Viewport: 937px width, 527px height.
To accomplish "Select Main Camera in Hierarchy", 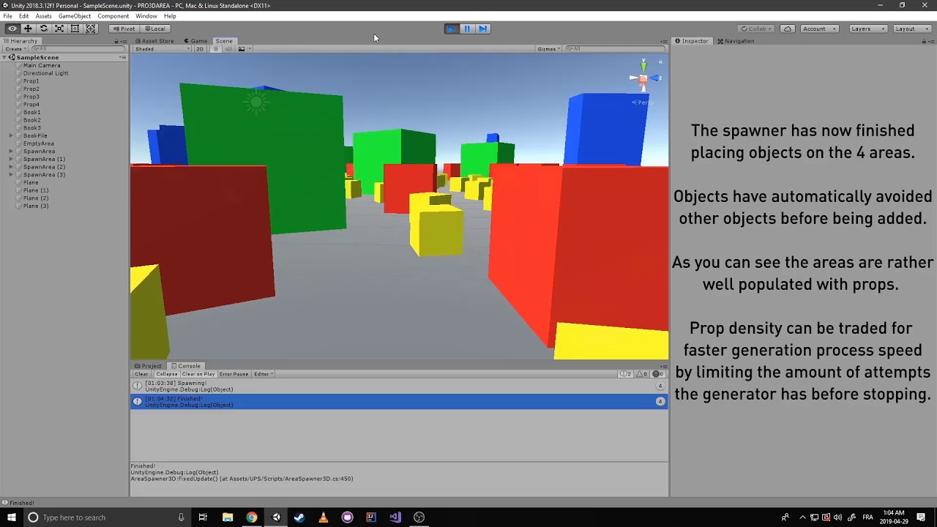I will (x=42, y=66).
